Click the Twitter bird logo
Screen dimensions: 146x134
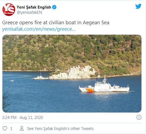click(x=138, y=6)
